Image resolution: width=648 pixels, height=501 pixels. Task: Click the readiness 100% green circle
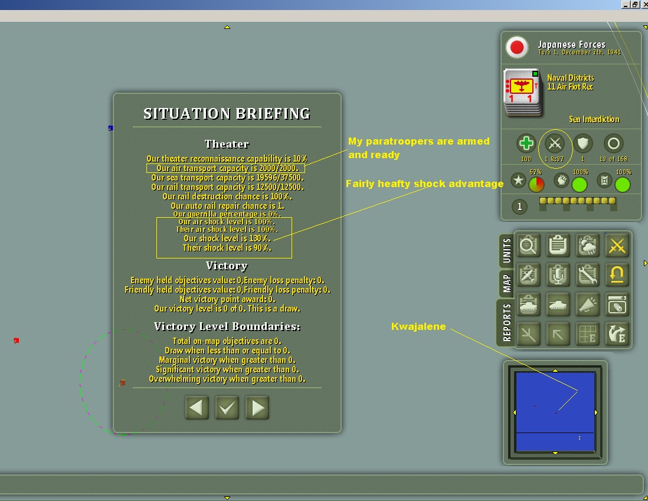[580, 184]
